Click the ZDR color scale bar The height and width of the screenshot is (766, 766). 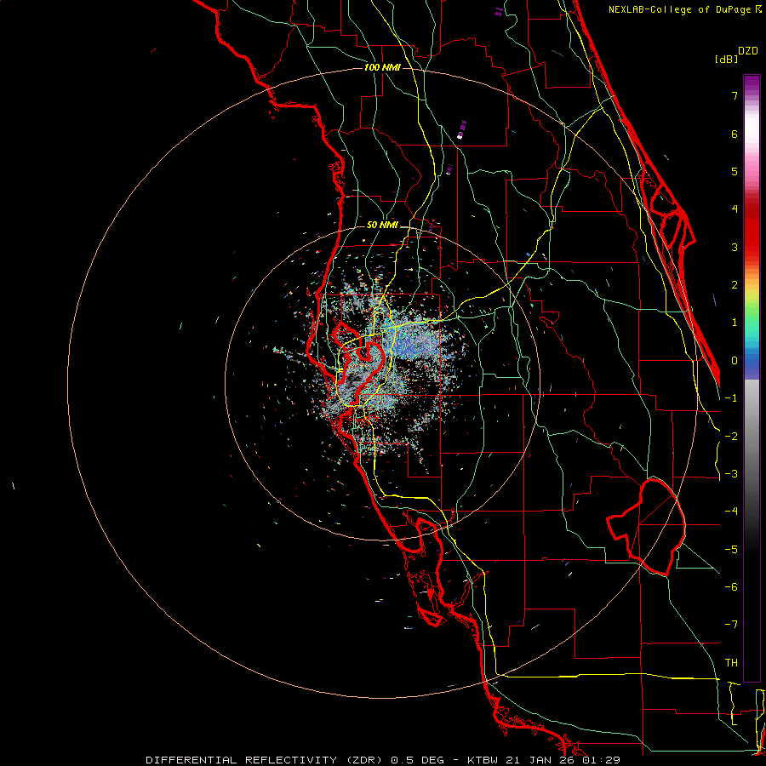point(752,378)
